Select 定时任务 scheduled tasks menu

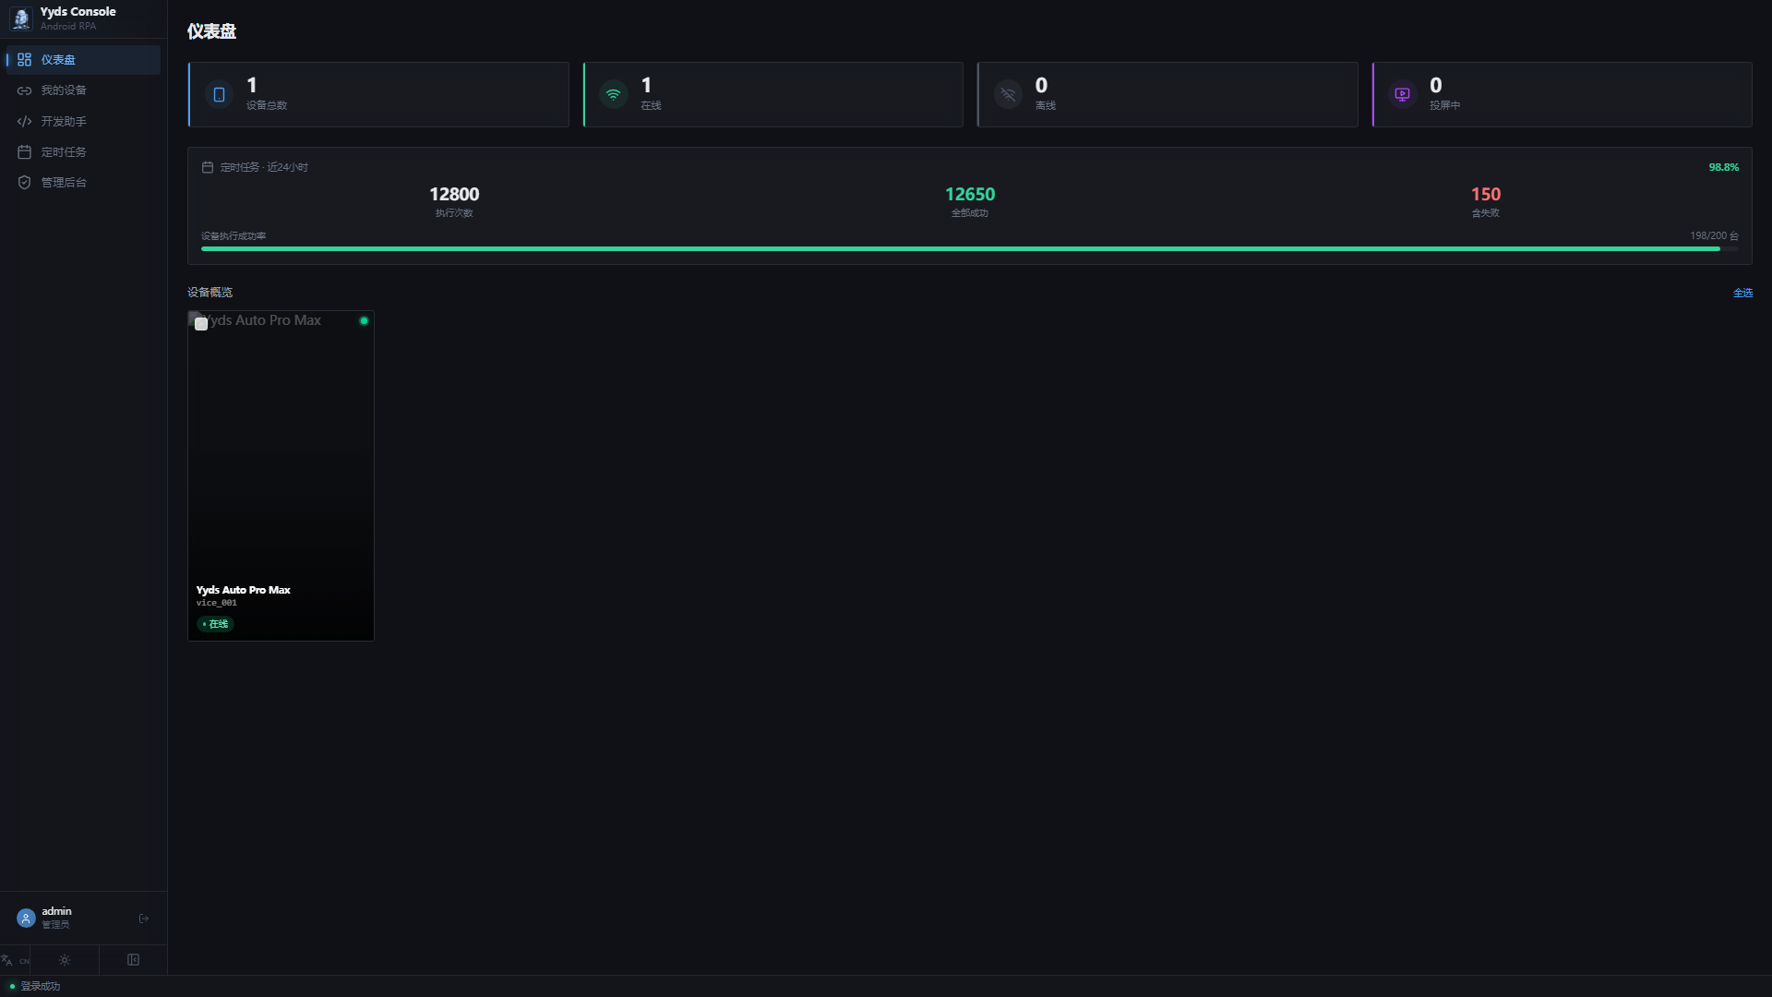click(83, 151)
